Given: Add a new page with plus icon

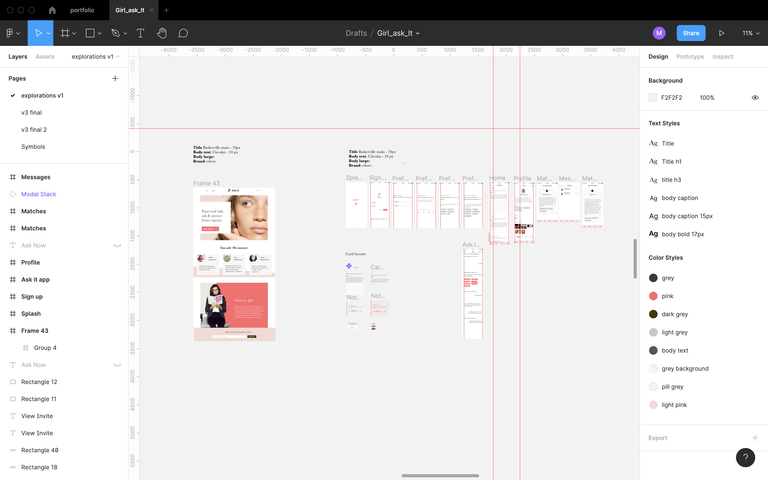Looking at the screenshot, I should [115, 78].
